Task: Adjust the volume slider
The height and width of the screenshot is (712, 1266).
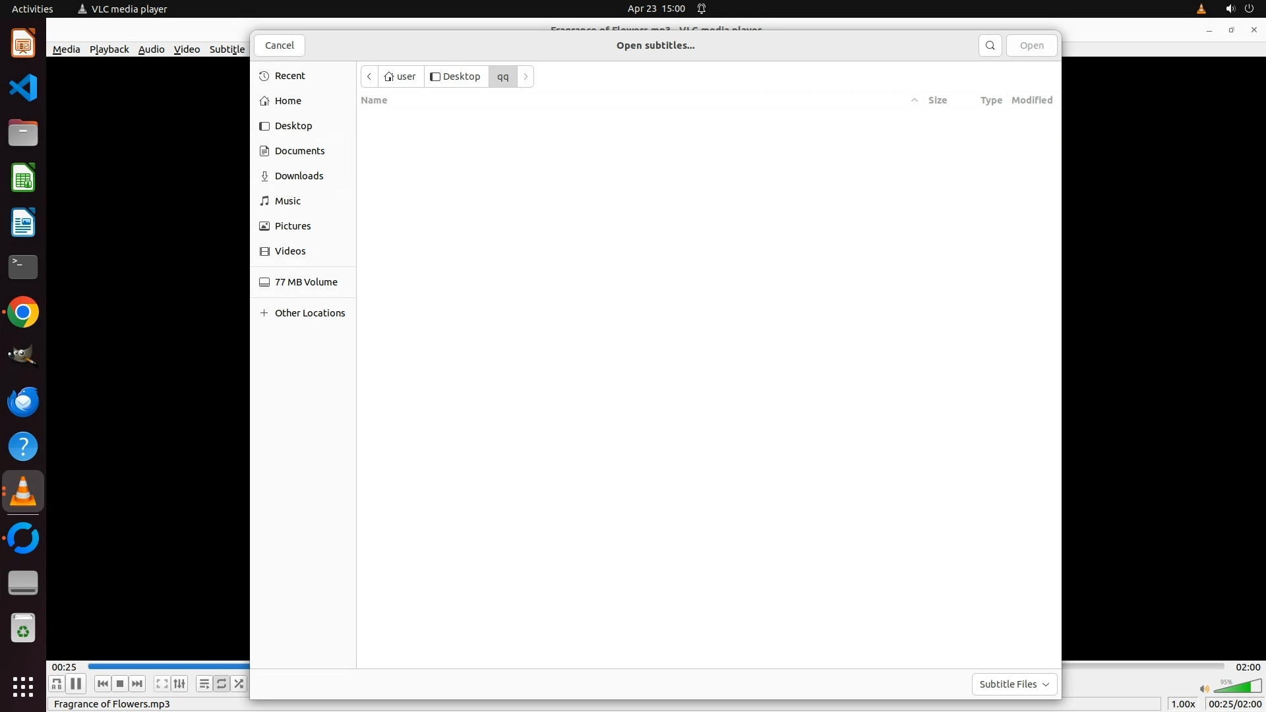Action: pos(1238,687)
